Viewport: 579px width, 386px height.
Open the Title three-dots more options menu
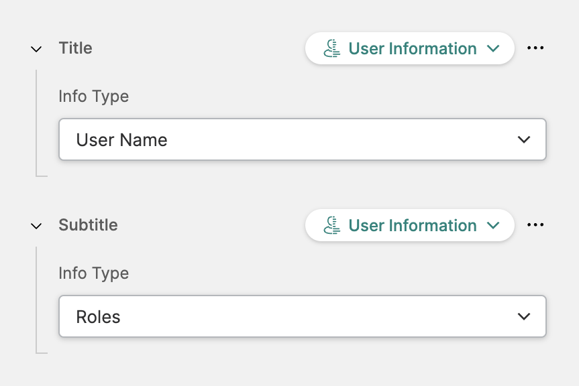point(535,48)
